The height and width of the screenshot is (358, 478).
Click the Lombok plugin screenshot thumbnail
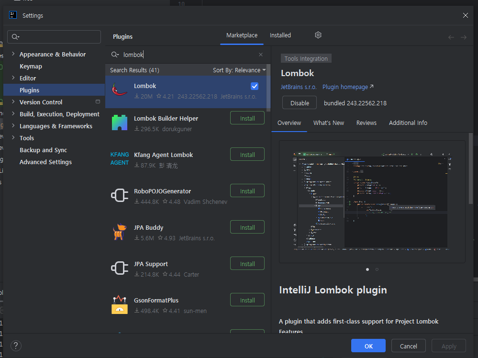(372, 201)
